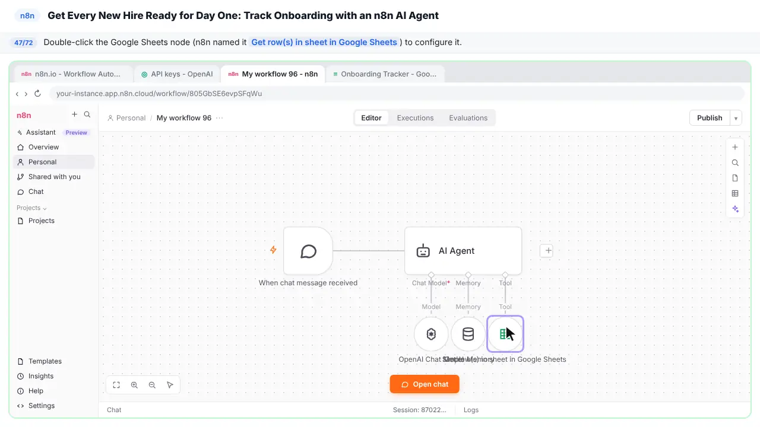Open the OpenAI Chat Model node

click(431, 334)
